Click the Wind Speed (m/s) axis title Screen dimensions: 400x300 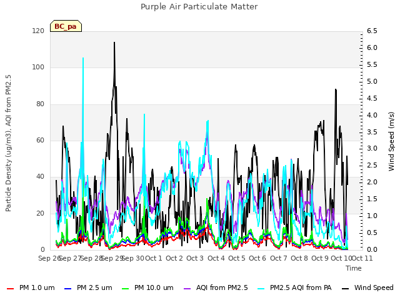pos(391,141)
